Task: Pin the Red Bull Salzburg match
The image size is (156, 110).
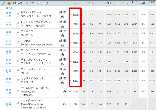Action: [x=18, y=23]
